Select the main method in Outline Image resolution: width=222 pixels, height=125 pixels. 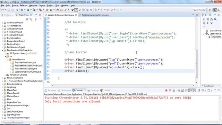pyautogui.click(x=215, y=37)
